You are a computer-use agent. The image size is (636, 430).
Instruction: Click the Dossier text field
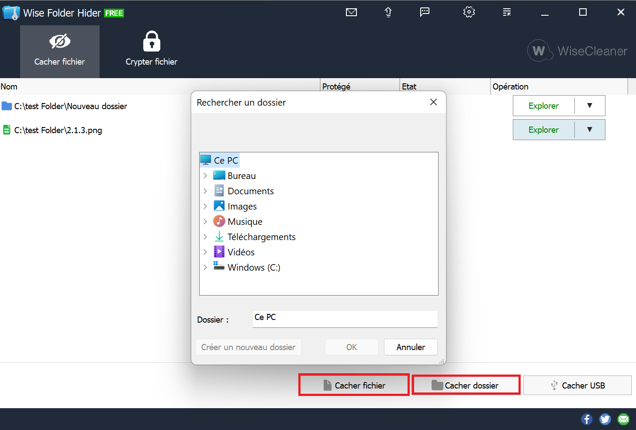345,319
